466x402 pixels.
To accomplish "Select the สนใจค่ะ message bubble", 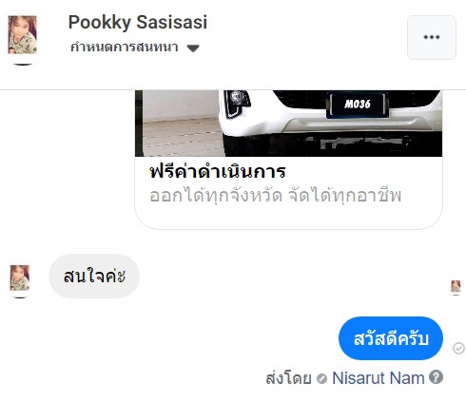I will tap(94, 276).
